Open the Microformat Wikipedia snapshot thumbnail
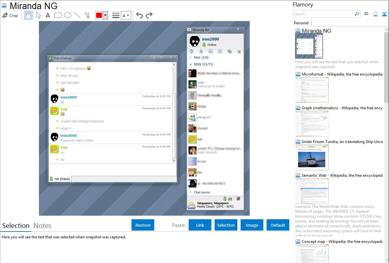Screen dimensions: 389x263 312,90
